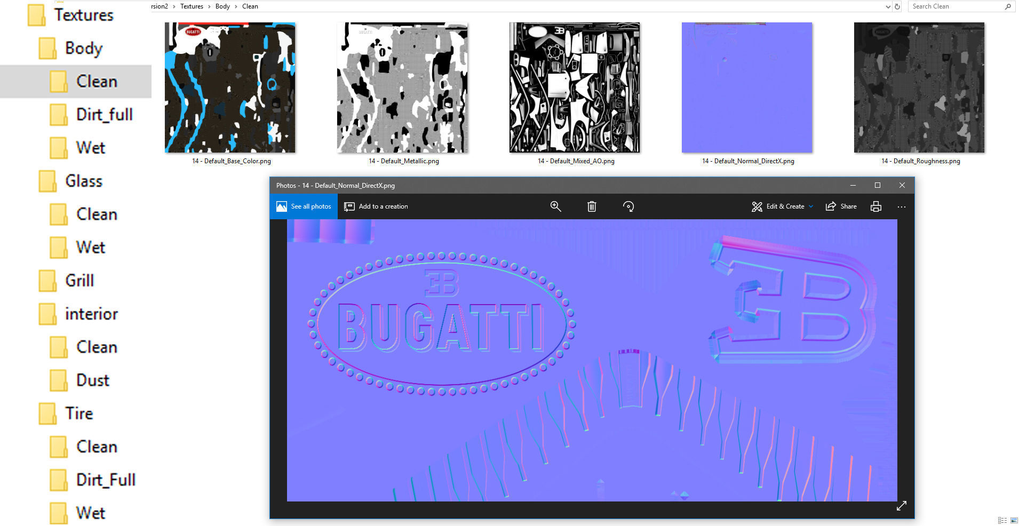The height and width of the screenshot is (526, 1019).
Task: Open the address bar history dropdown arrow
Action: [x=888, y=6]
